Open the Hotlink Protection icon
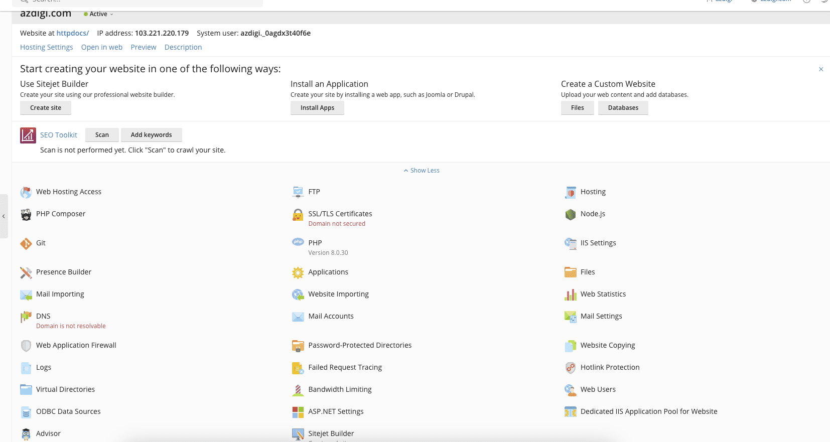 click(x=570, y=368)
